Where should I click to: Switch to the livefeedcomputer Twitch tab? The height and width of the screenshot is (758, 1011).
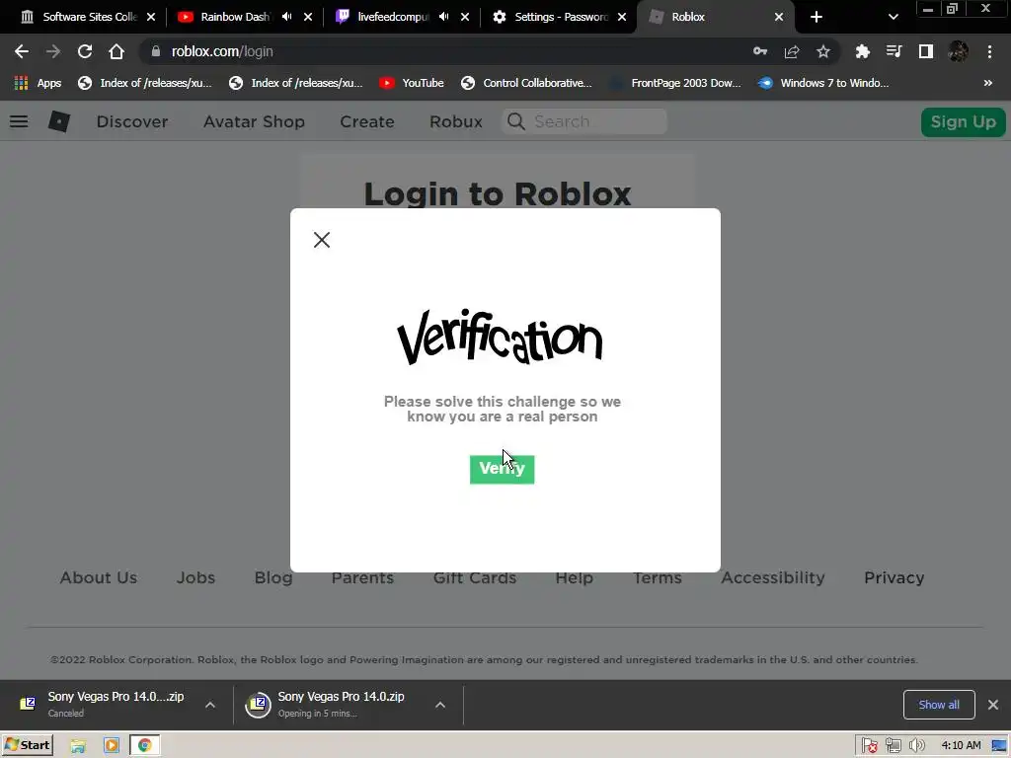392,17
